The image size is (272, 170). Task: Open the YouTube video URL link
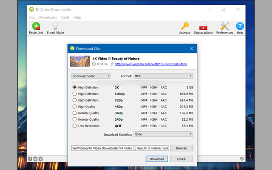tap(151, 64)
